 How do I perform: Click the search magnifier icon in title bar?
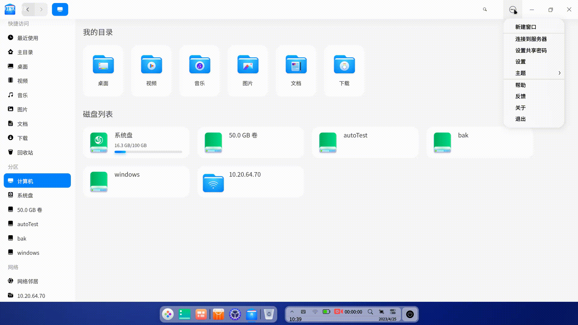pos(485,9)
